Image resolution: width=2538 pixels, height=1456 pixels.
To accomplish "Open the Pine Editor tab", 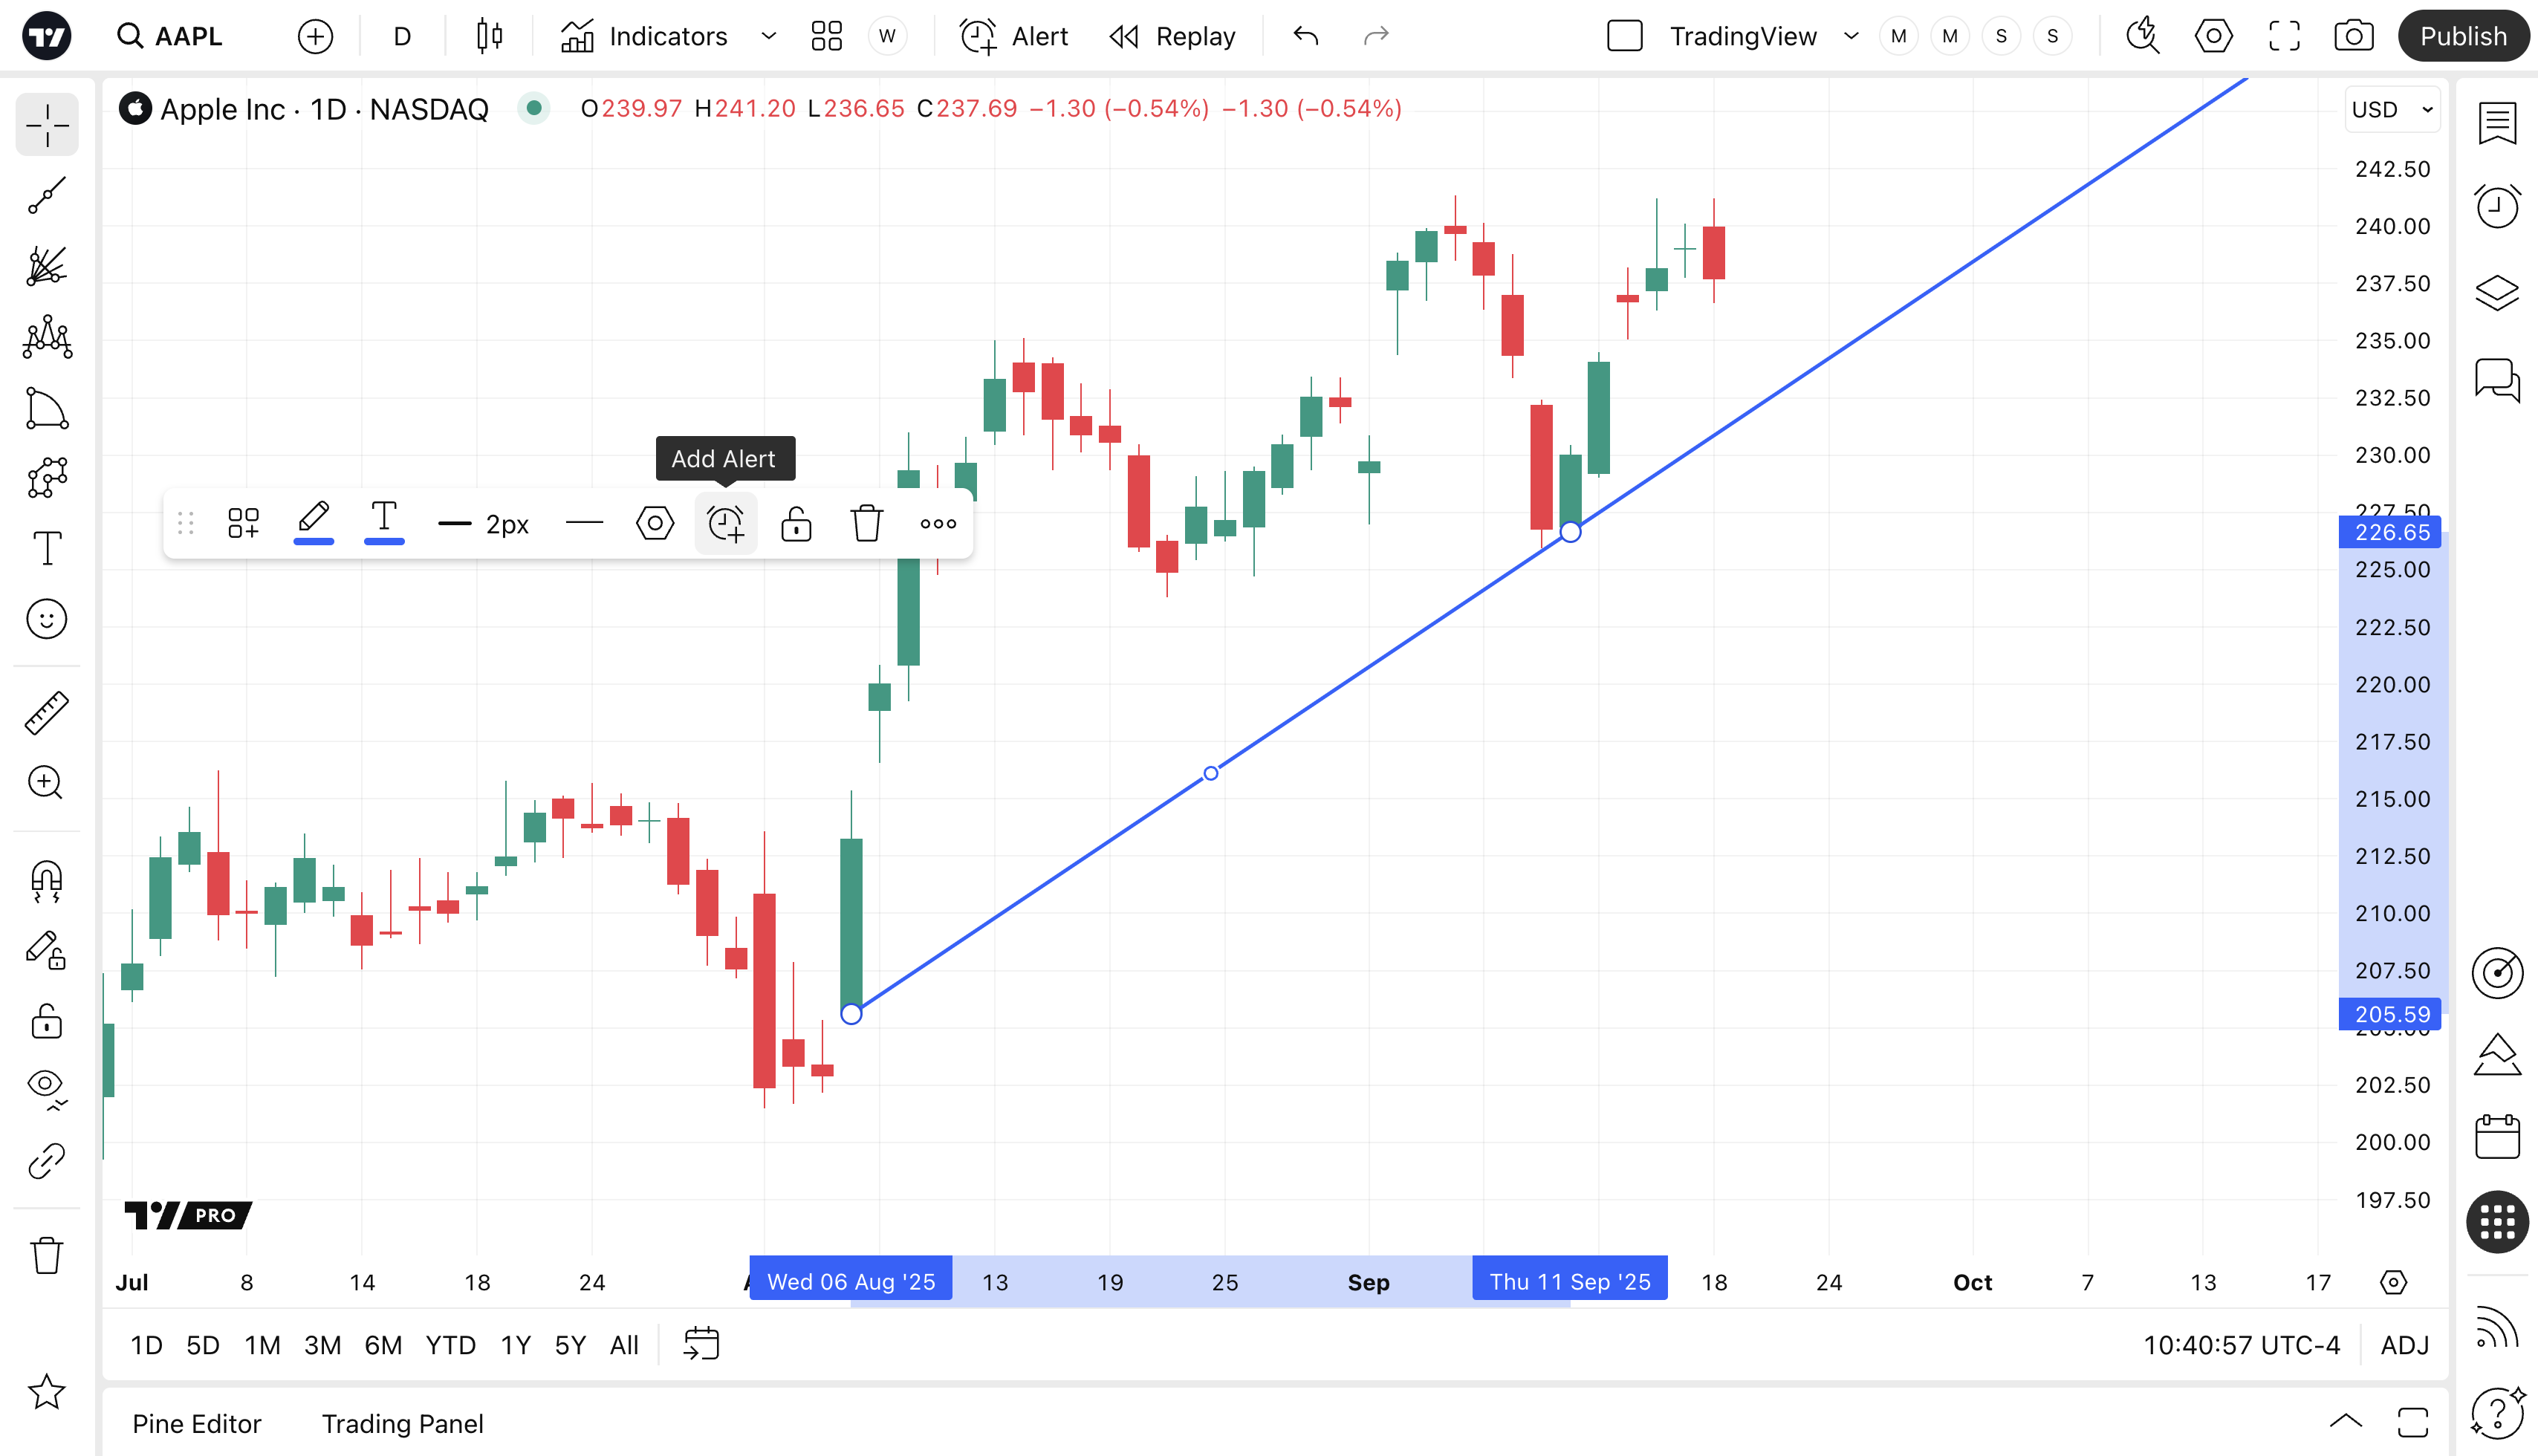I will [x=196, y=1423].
